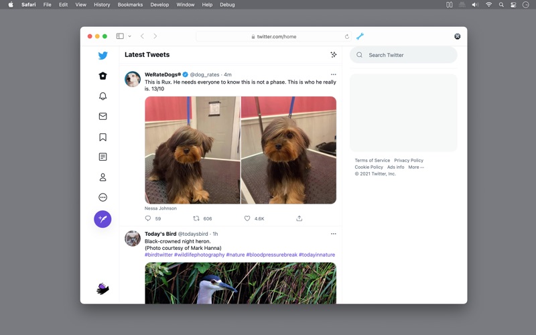Open the #wildlifephotography hashtag
536x335 pixels.
(199, 255)
